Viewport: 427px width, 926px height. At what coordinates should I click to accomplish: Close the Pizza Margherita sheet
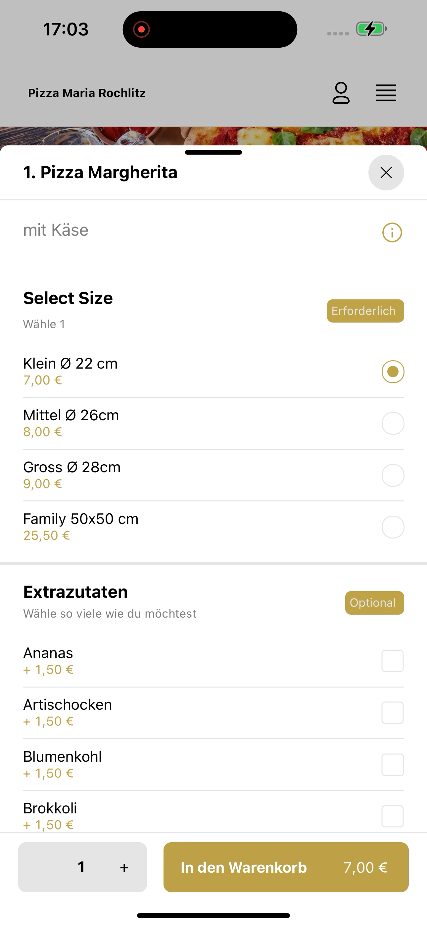[x=386, y=173]
